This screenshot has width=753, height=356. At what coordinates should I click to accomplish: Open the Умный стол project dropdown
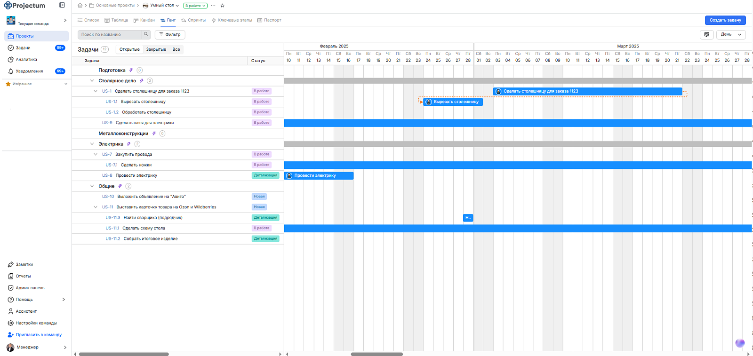point(160,6)
